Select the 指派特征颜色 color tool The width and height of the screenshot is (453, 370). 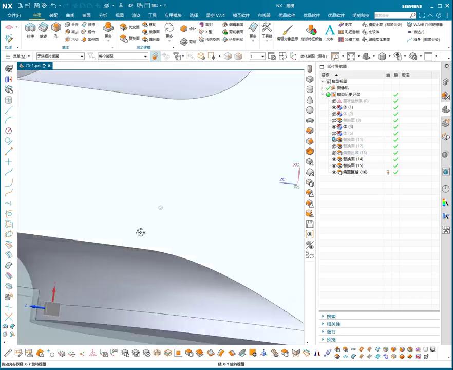311,30
